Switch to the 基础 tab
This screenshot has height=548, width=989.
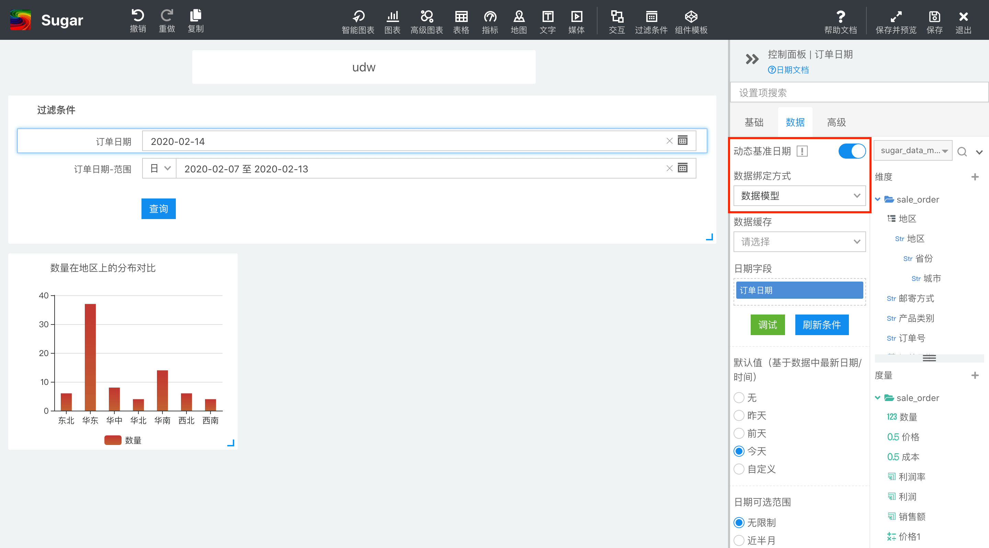[x=754, y=123]
